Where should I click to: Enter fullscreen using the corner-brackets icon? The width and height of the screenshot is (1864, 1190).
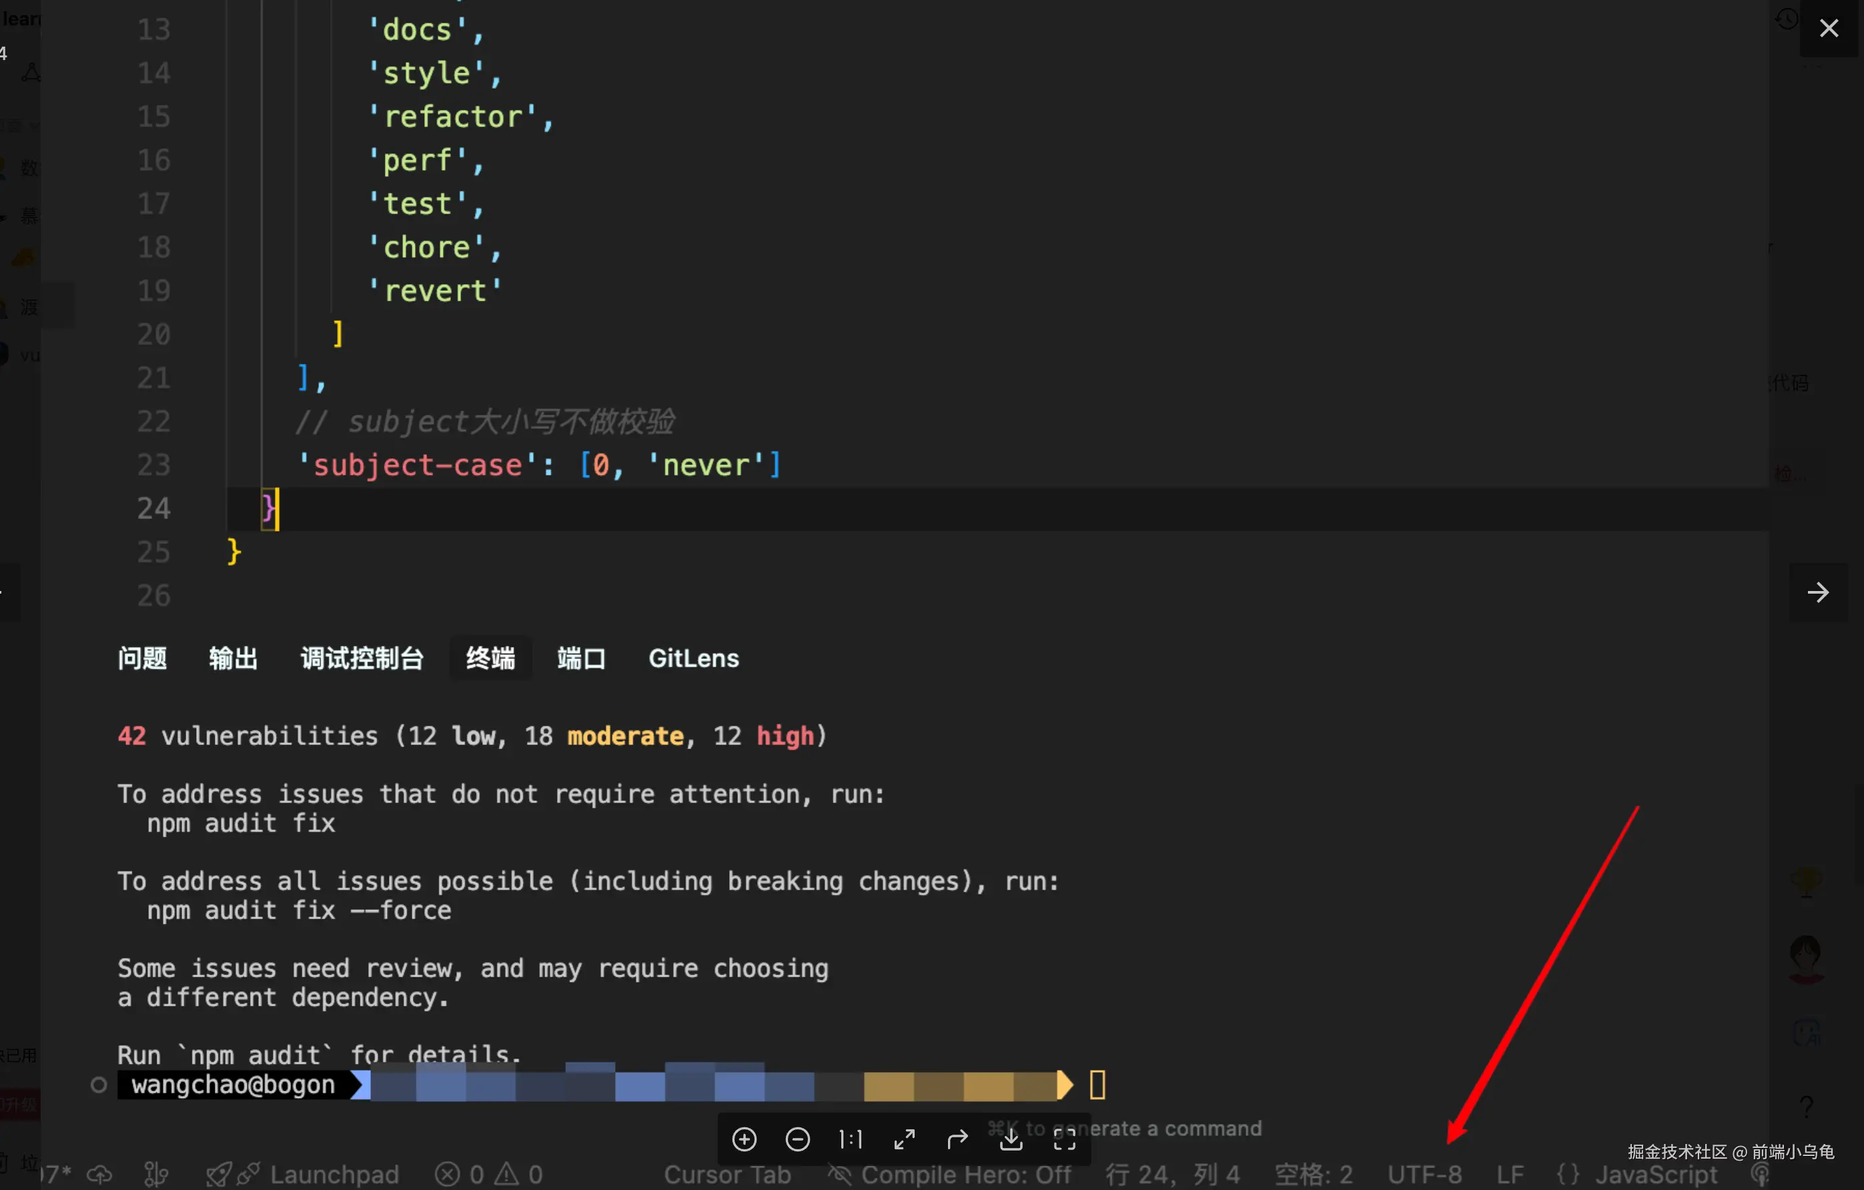pyautogui.click(x=1064, y=1139)
